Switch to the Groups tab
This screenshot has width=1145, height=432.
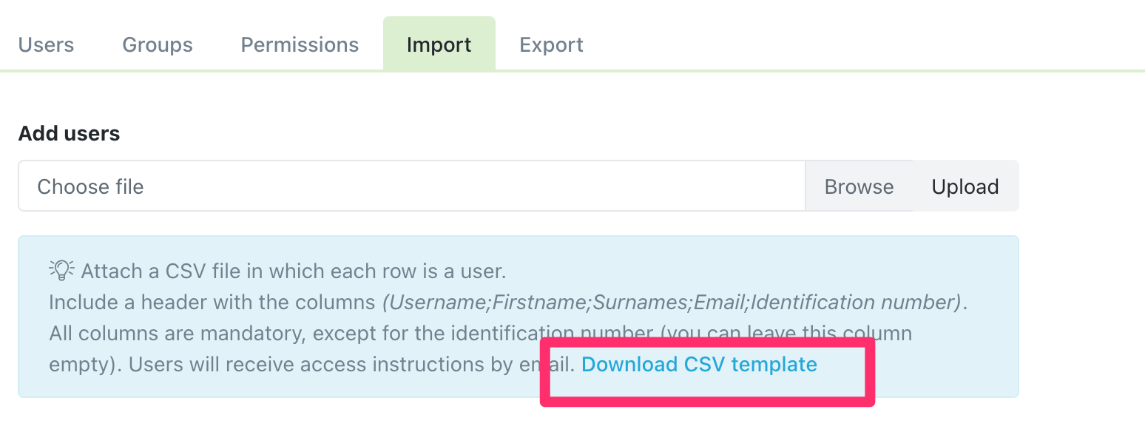(158, 45)
